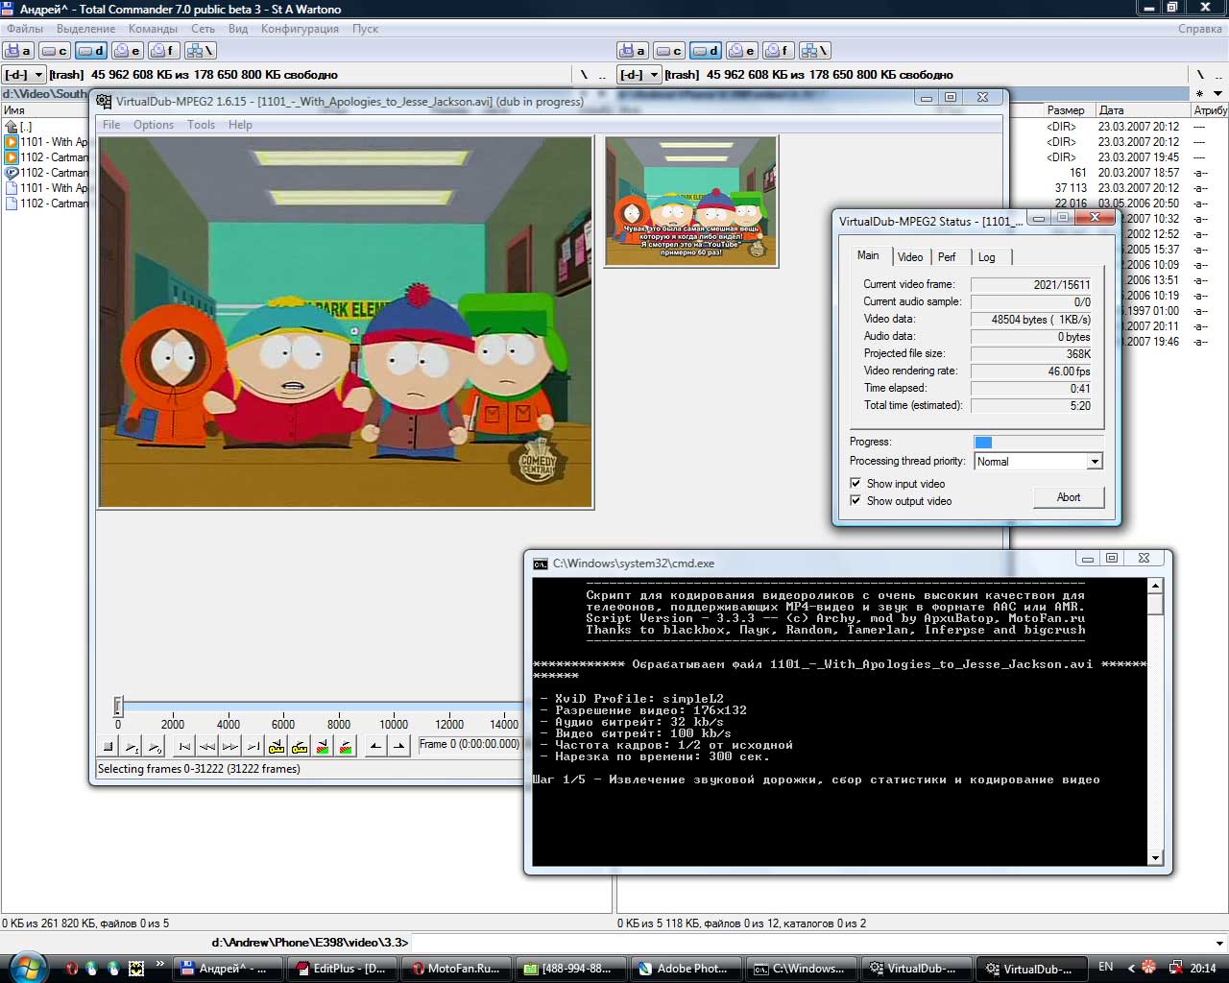Step forward one frame in VirtualDub

[230, 746]
